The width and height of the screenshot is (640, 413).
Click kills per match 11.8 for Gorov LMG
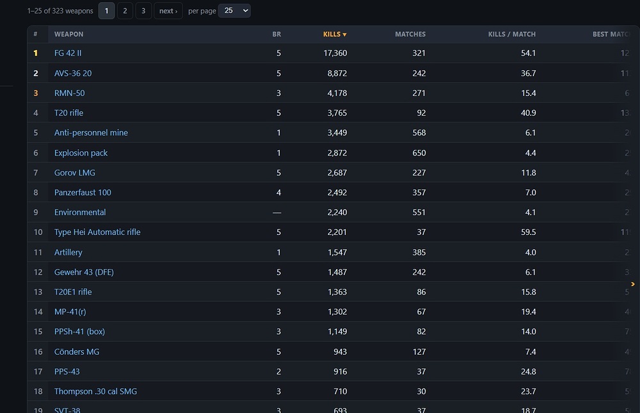click(529, 173)
